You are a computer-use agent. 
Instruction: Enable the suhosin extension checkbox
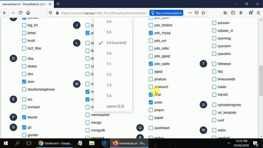214,23
